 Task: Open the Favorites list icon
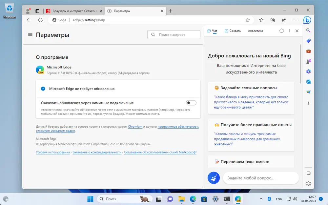click(x=261, y=20)
